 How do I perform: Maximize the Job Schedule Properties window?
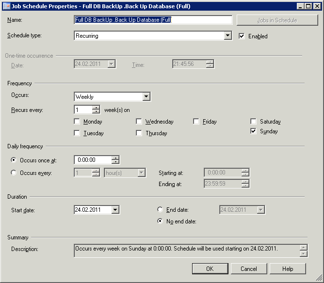click(308, 6)
